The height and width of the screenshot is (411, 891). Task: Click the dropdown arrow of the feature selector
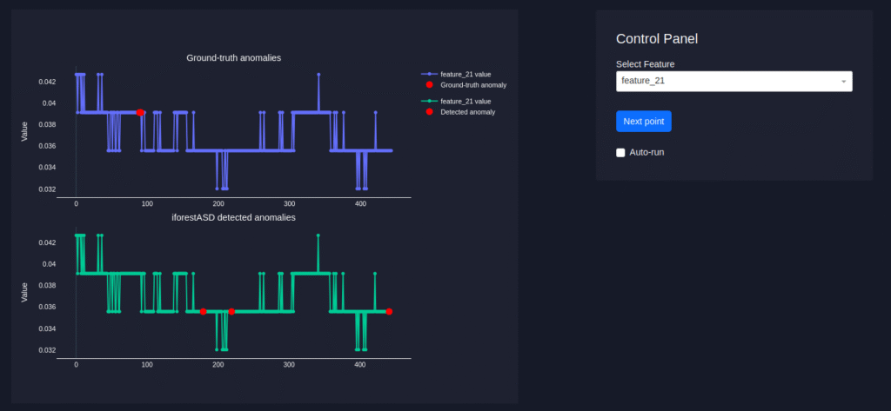tap(843, 82)
